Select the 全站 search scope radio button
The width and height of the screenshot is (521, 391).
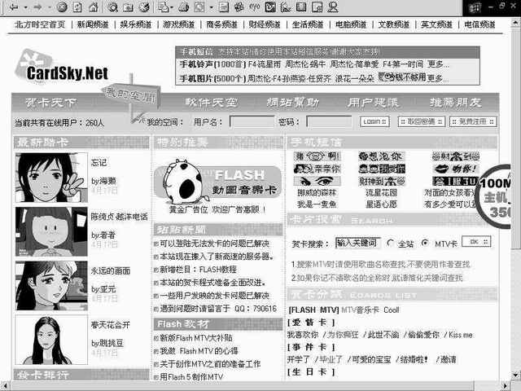391,243
